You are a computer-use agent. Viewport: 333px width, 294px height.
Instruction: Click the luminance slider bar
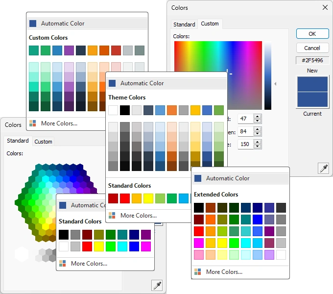[268, 75]
